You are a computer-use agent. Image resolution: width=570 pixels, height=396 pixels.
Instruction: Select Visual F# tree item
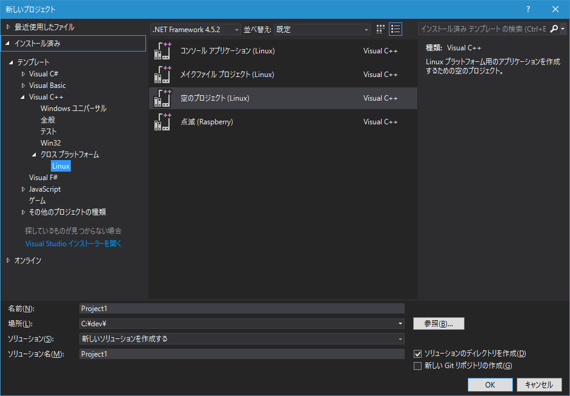coord(43,178)
